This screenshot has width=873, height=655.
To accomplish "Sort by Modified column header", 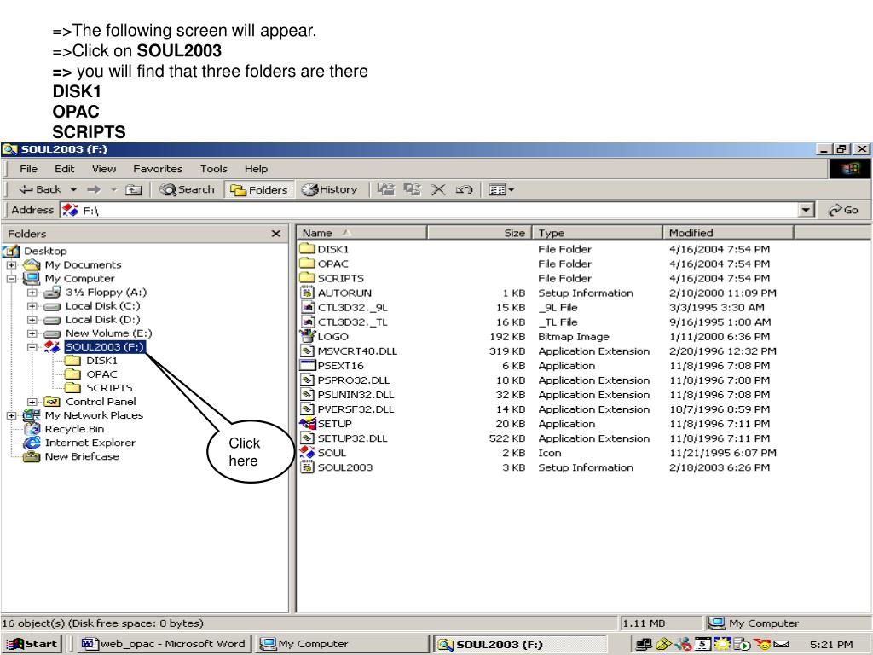I will point(728,233).
